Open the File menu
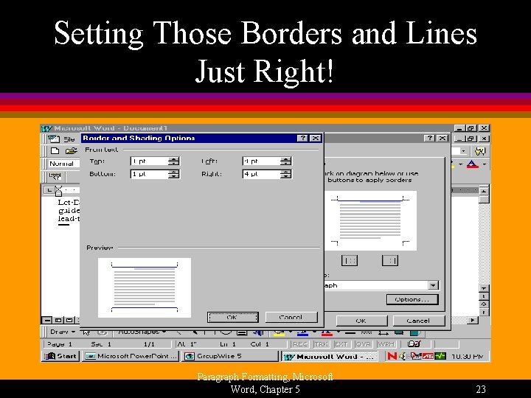Screen dimensions: 531x398 [x=69, y=139]
